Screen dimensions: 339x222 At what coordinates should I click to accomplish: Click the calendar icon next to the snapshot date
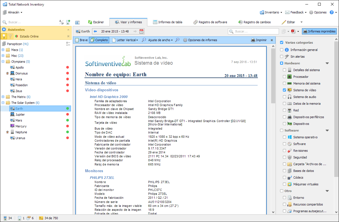[x=141, y=31]
